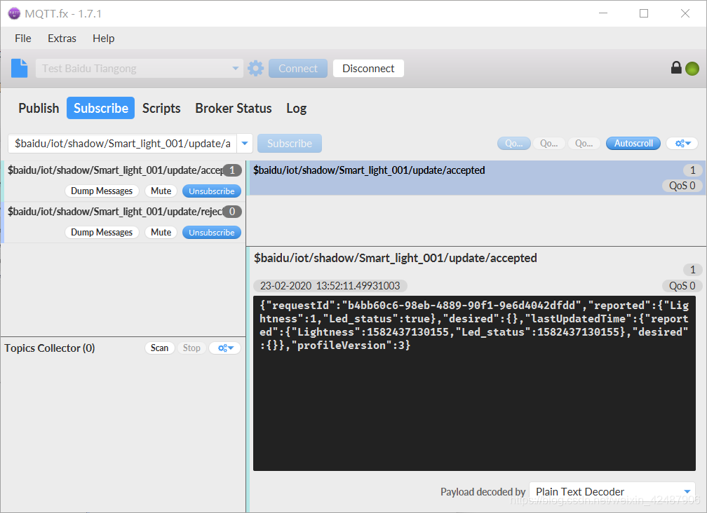The width and height of the screenshot is (707, 513).
Task: Click the Subscribe button beside topic field
Action: click(290, 144)
